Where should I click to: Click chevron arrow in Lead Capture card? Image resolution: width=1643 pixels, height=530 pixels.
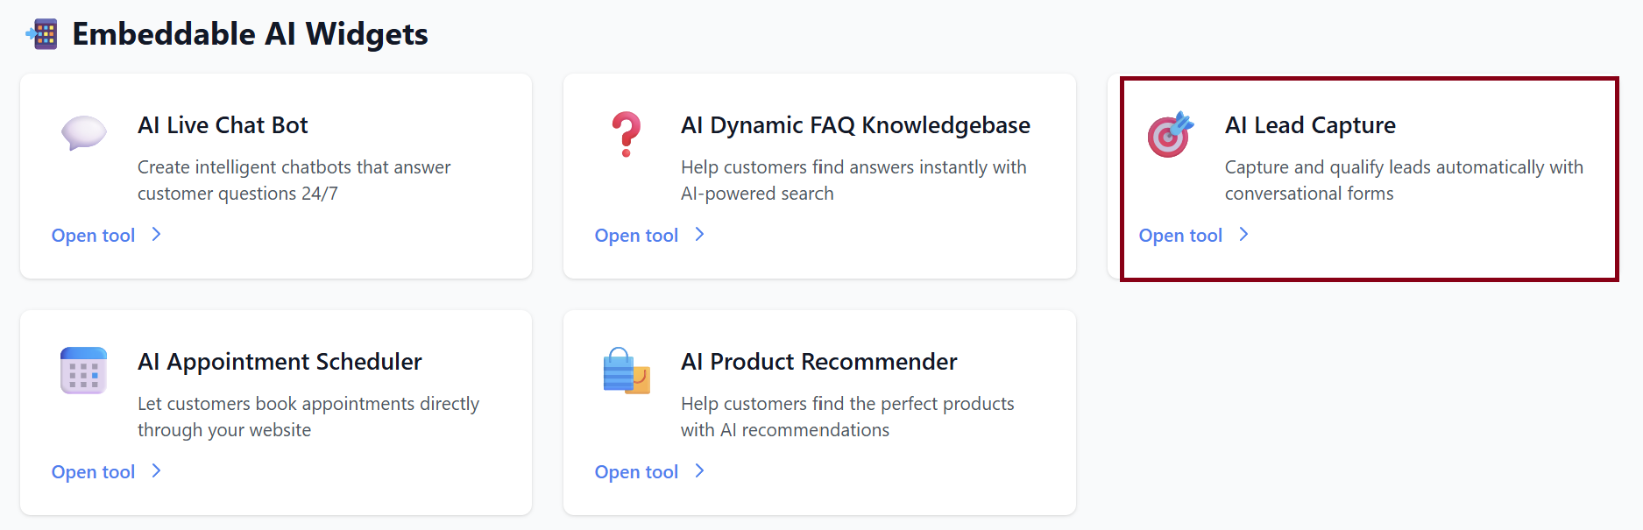[x=1243, y=235]
